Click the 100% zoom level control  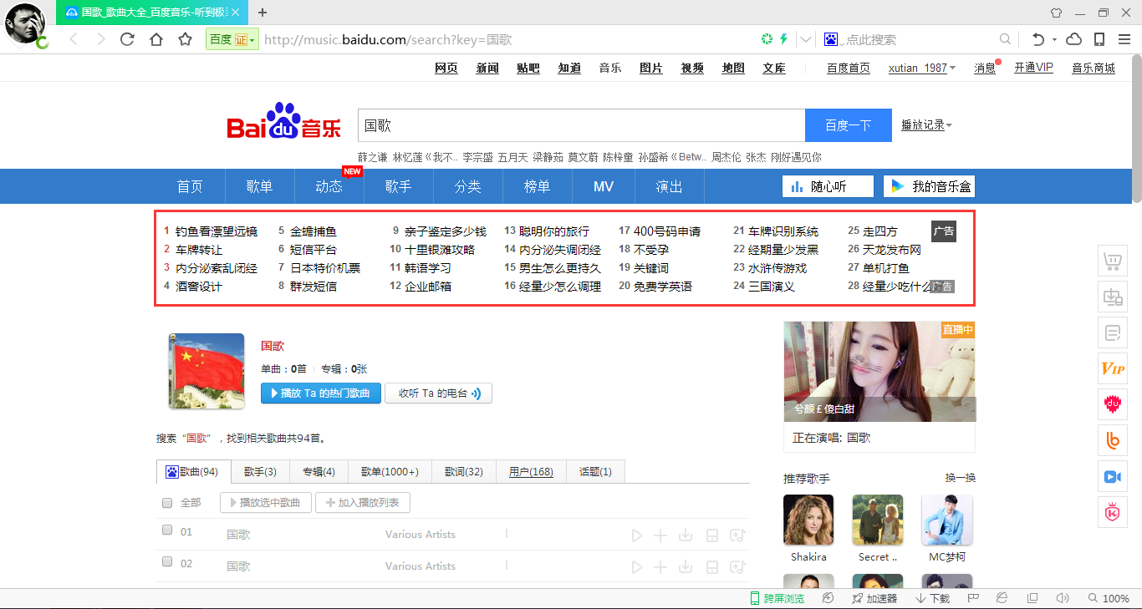coord(1109,598)
